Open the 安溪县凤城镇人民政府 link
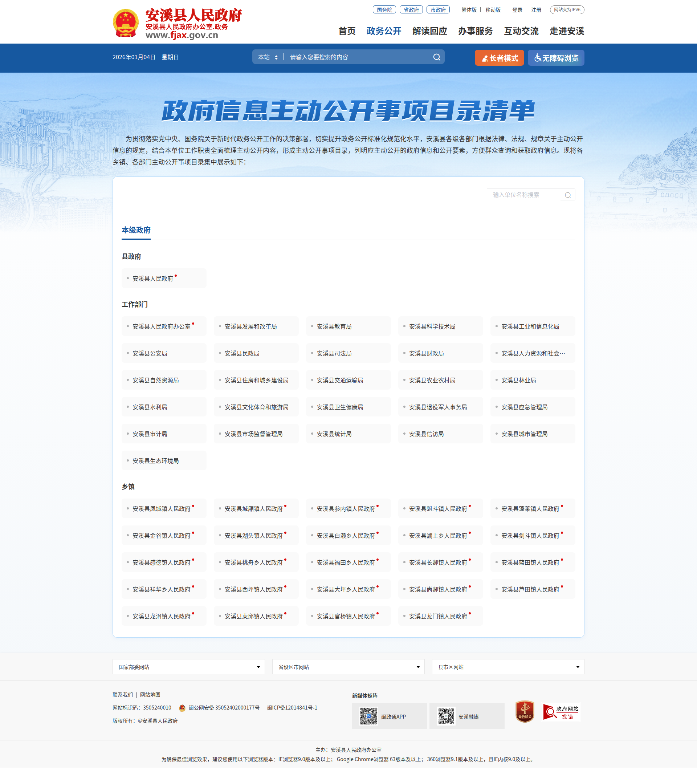The width and height of the screenshot is (697, 768). tap(161, 509)
